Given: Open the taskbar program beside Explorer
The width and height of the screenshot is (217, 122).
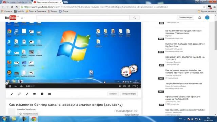Looking at the screenshot, I should pyautogui.click(x=24, y=119).
